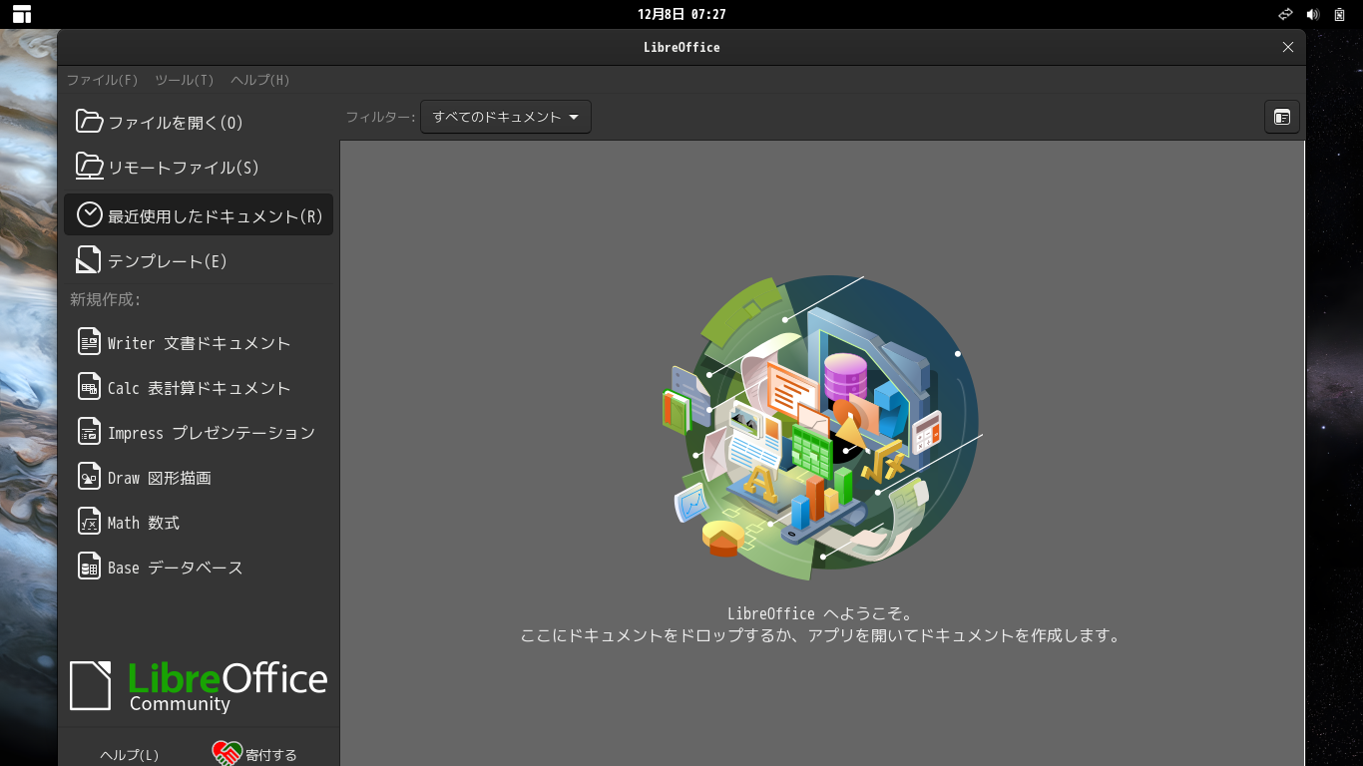Image resolution: width=1363 pixels, height=766 pixels.
Task: Open テンプレート(E) list
Action: click(x=199, y=261)
